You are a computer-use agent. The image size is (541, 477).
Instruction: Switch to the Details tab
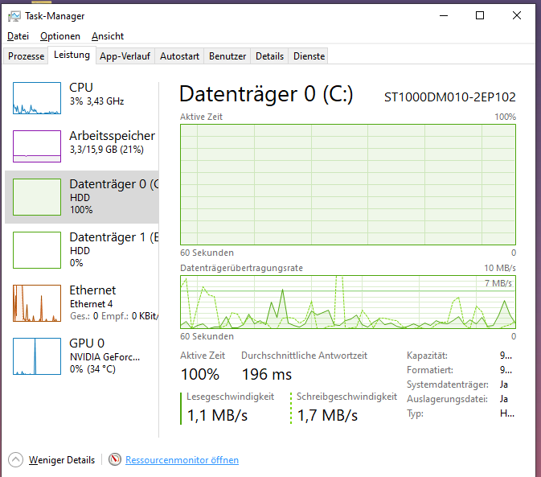[269, 56]
